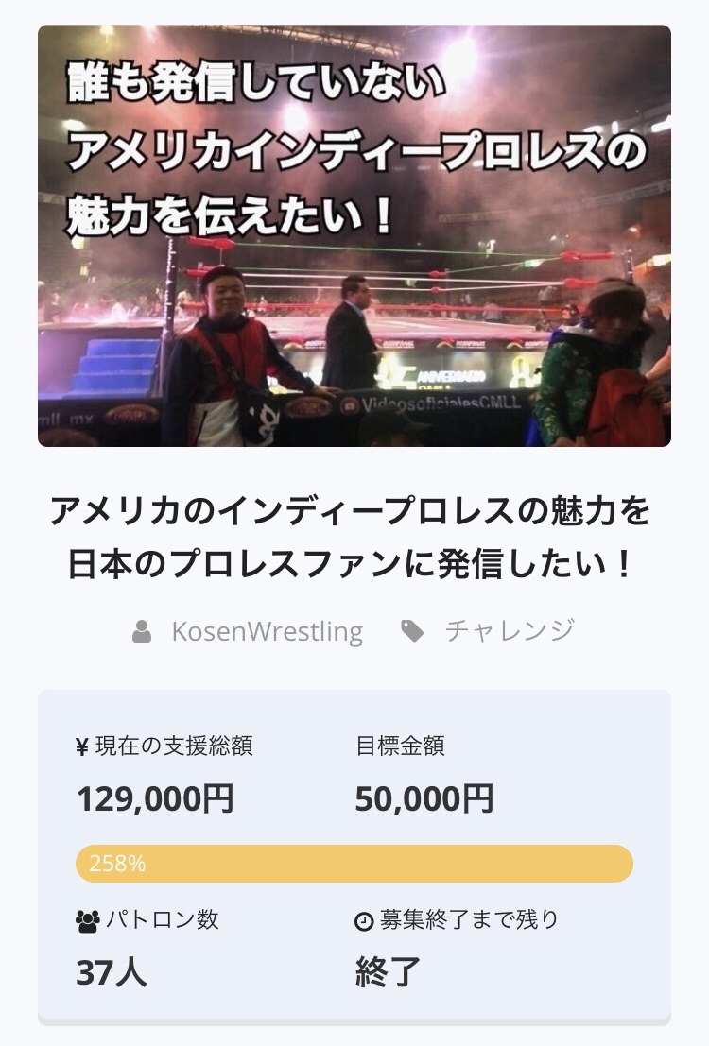Click the second title line 日本のプロレスファンに発信したい！
709x1046 pixels.
(351, 564)
